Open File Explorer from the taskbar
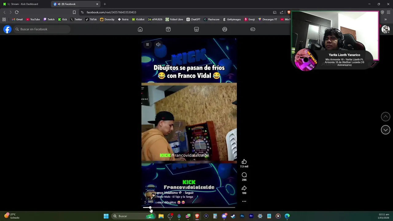 (x=161, y=216)
